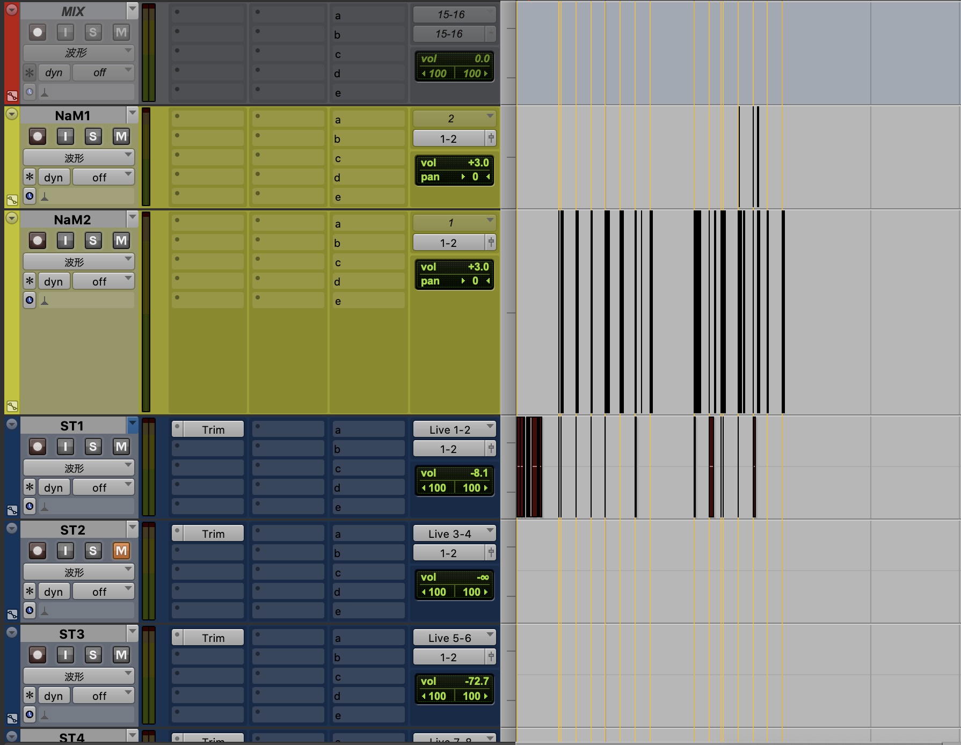Image resolution: width=961 pixels, height=745 pixels.
Task: Open the Trim insert on ST1
Action: click(214, 429)
